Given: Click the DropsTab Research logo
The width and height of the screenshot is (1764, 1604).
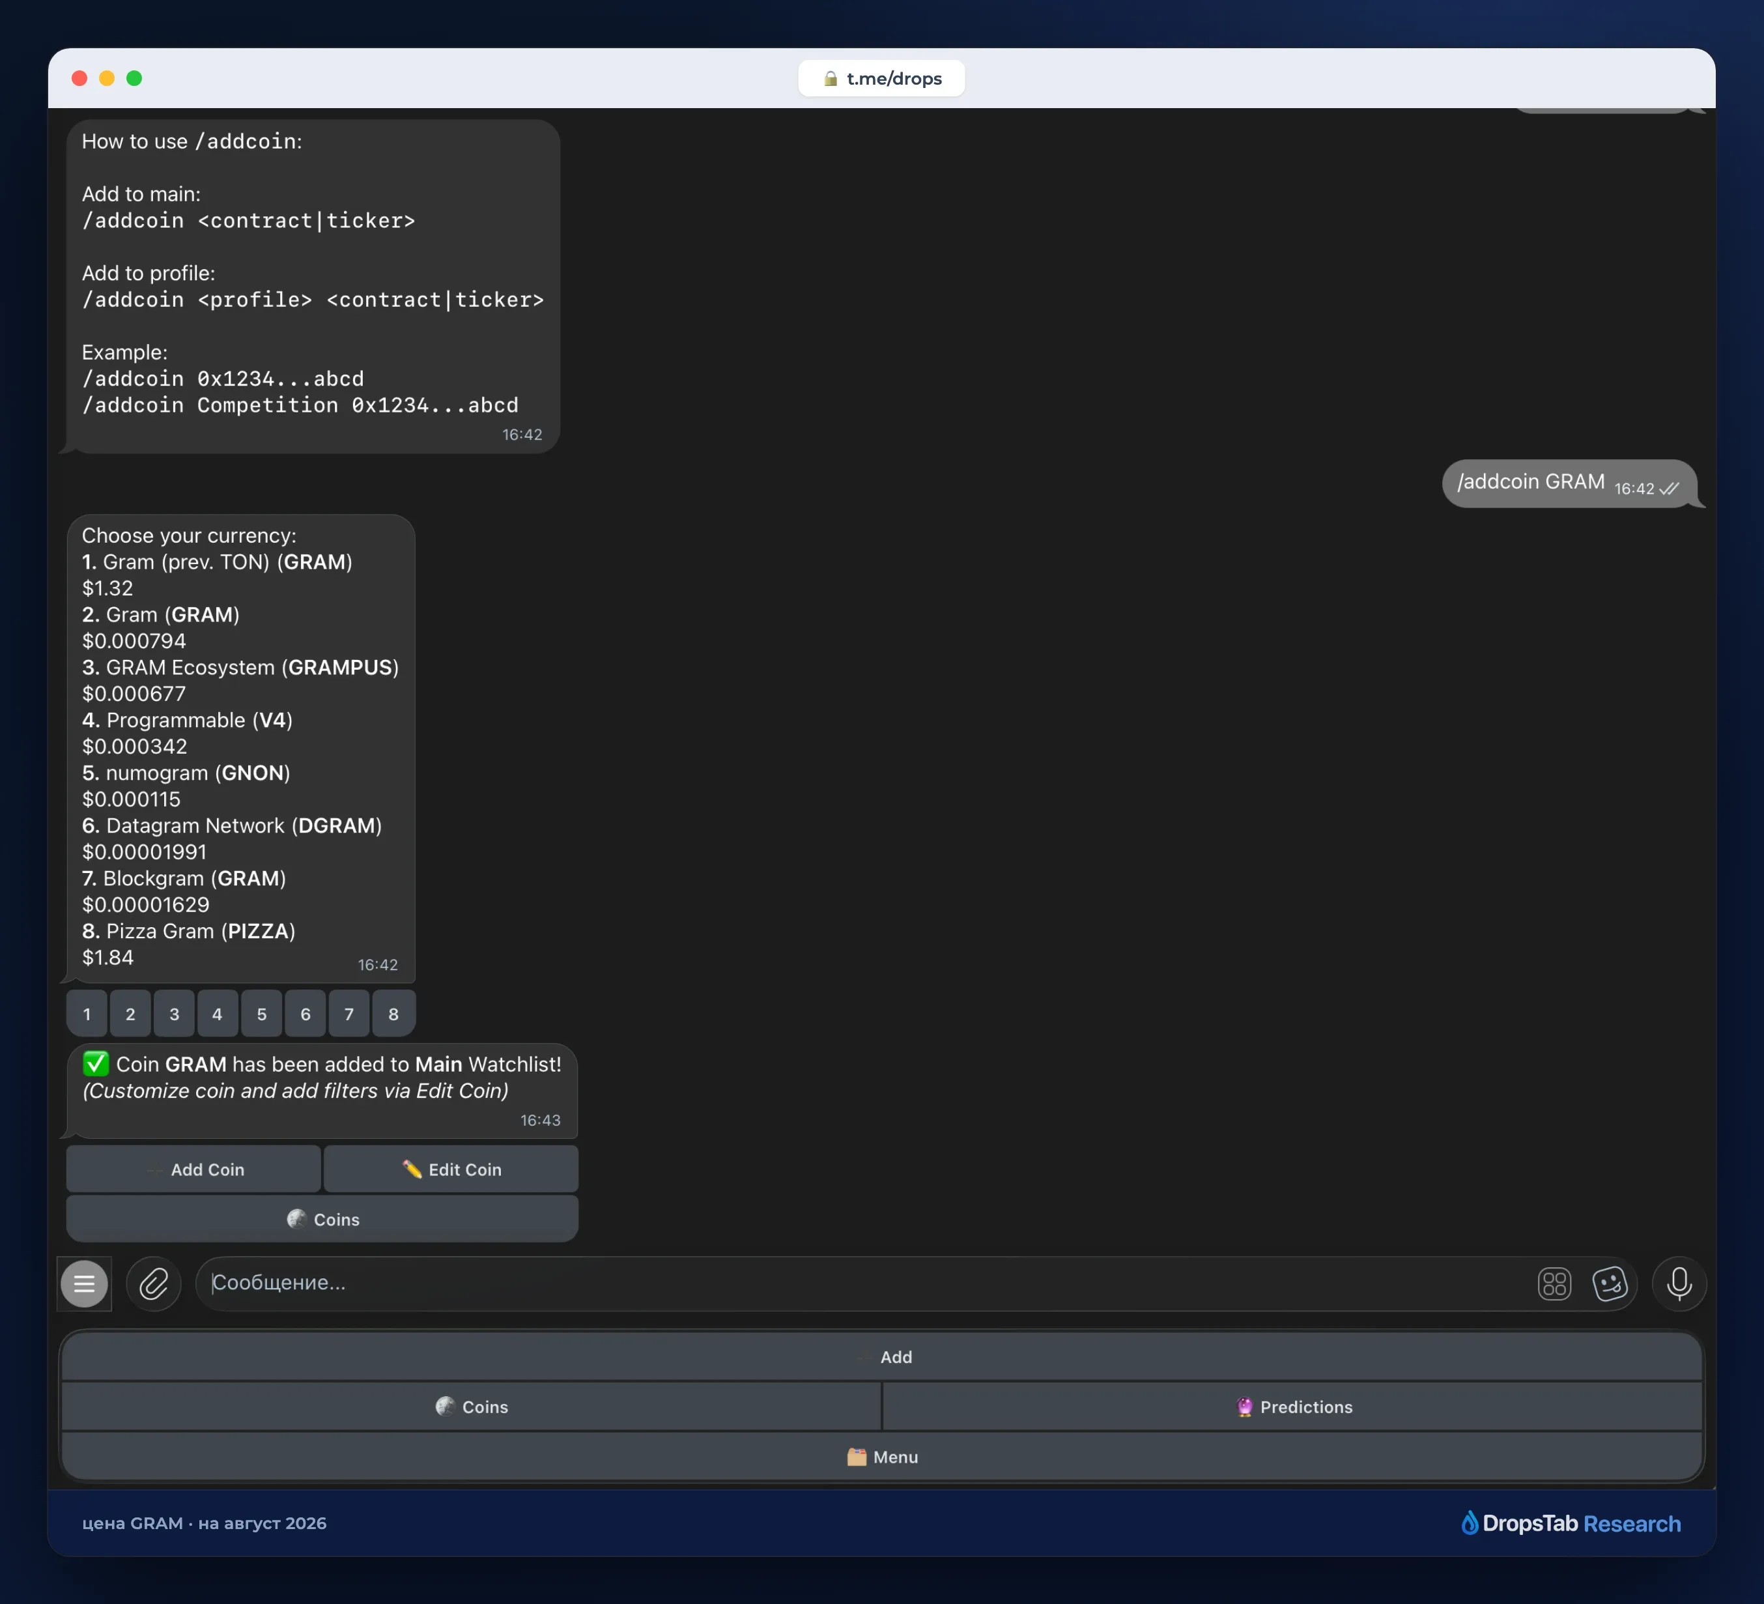Looking at the screenshot, I should pos(1571,1523).
